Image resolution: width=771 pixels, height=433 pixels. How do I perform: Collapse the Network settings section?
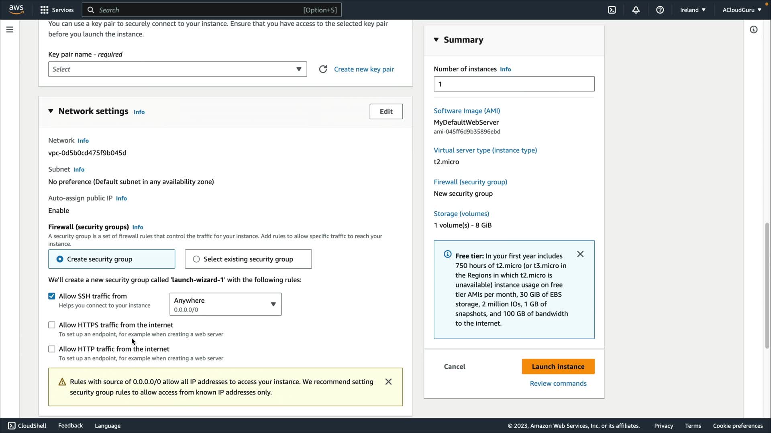pos(51,111)
